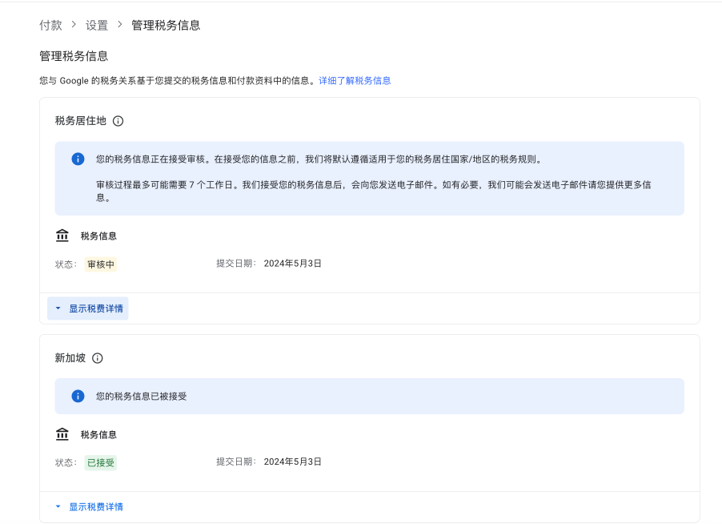Screen dimensions: 722x524
Task: Expand 显示税费详情 in 税务居住地 card
Action: (x=88, y=308)
